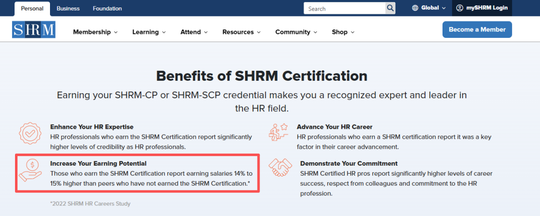Image resolution: width=540 pixels, height=216 pixels.
Task: Click the 2022 SHRM HR Careers Study footnote
Action: pos(90,204)
